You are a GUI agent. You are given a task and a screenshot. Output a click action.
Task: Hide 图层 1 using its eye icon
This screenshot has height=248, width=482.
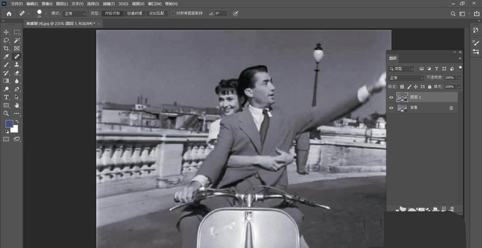pos(391,97)
